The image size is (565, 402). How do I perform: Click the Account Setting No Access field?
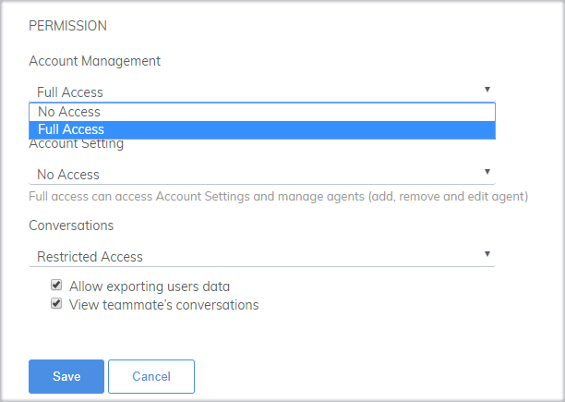(262, 175)
